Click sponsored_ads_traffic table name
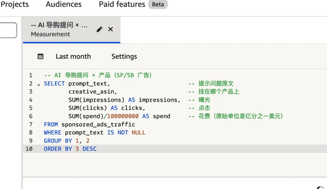This screenshot has width=327, height=189. pos(98,124)
